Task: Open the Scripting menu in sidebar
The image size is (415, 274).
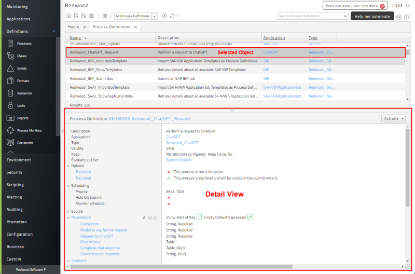Action: (x=15, y=185)
